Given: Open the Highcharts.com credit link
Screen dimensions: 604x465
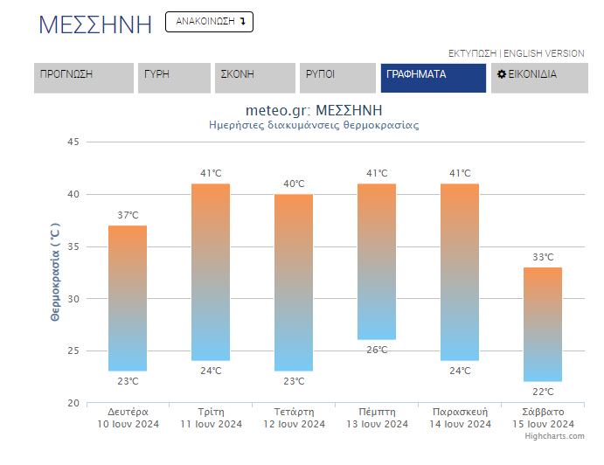Looking at the screenshot, I should [554, 436].
